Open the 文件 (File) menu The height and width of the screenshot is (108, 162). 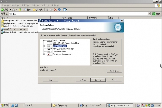5,5
